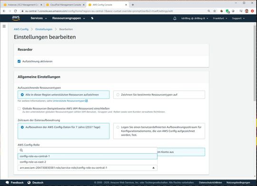257x186 pixels.
Task: Open the Services dropdown menu
Action: pos(39,18)
